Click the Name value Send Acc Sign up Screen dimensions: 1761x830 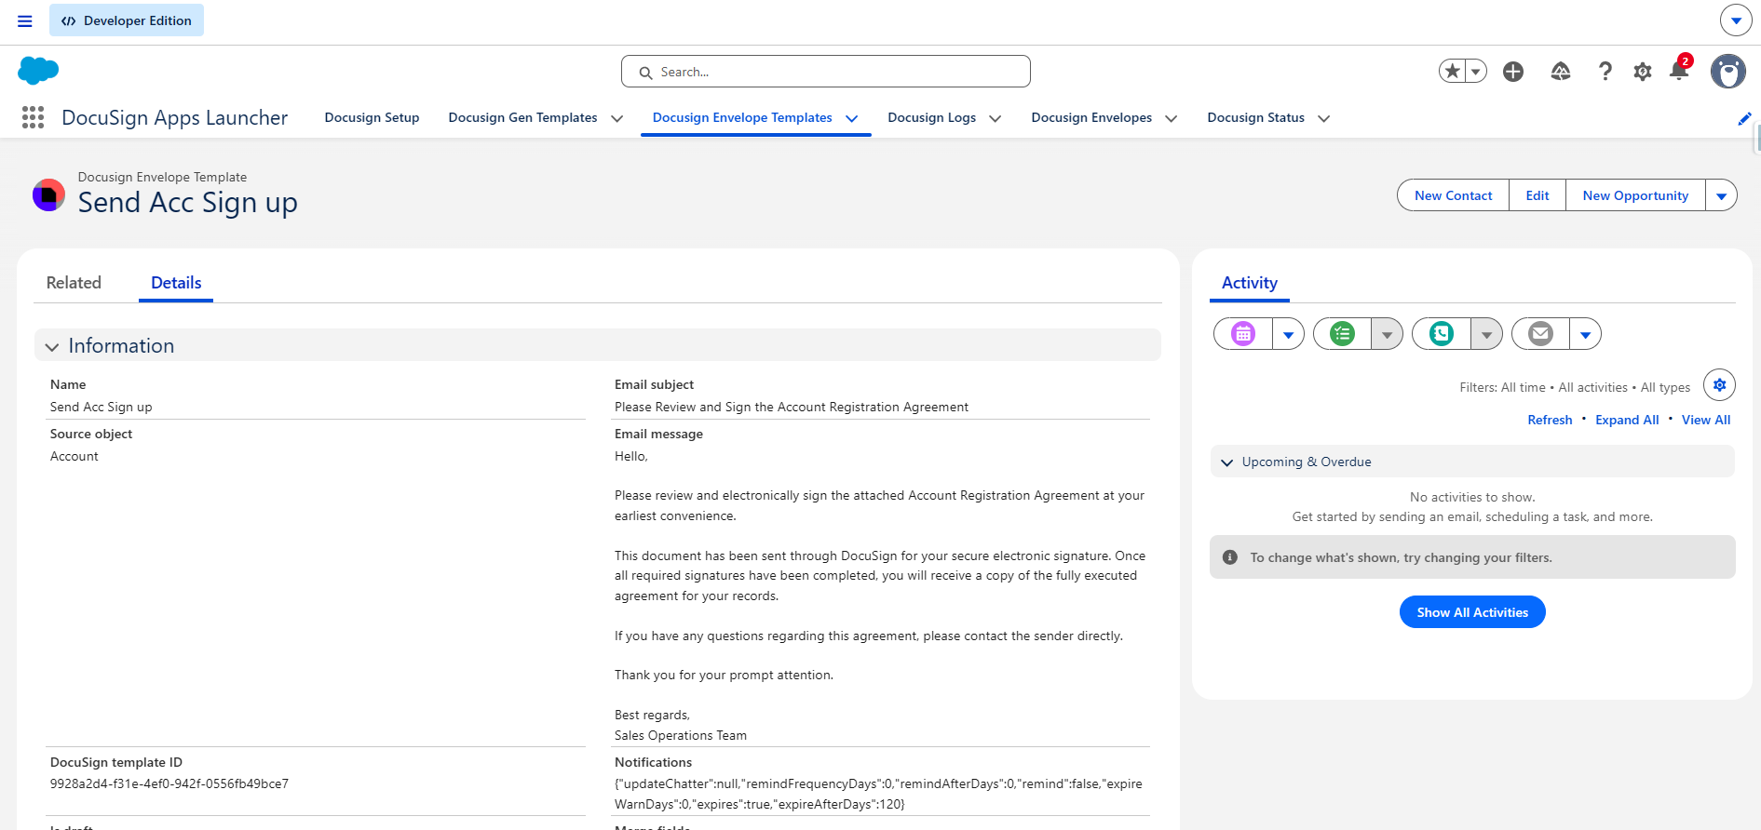click(x=102, y=407)
